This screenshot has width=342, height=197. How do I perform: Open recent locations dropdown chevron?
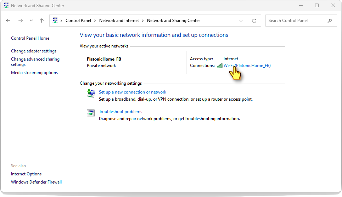[31, 21]
